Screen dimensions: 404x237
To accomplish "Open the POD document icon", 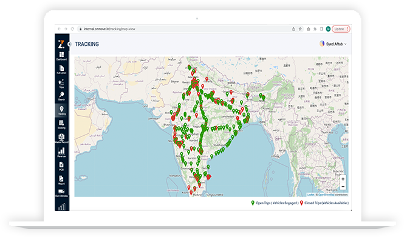I will 61,166.
